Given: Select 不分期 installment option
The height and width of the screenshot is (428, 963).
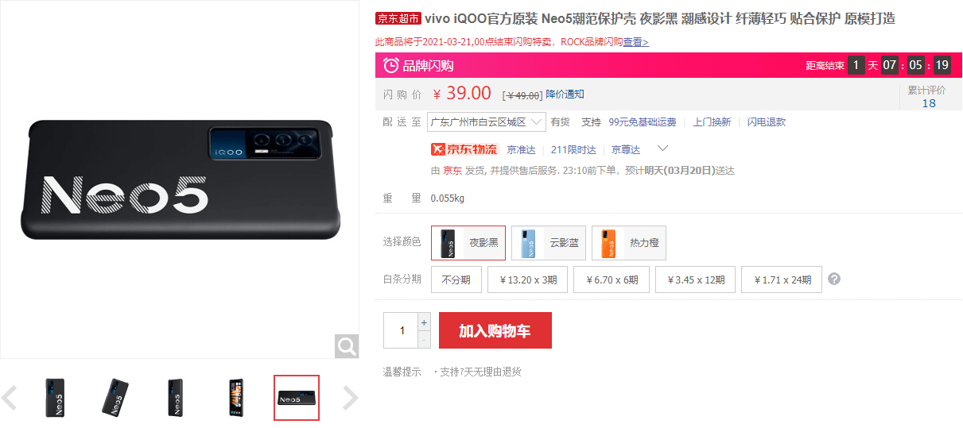Looking at the screenshot, I should point(456,280).
